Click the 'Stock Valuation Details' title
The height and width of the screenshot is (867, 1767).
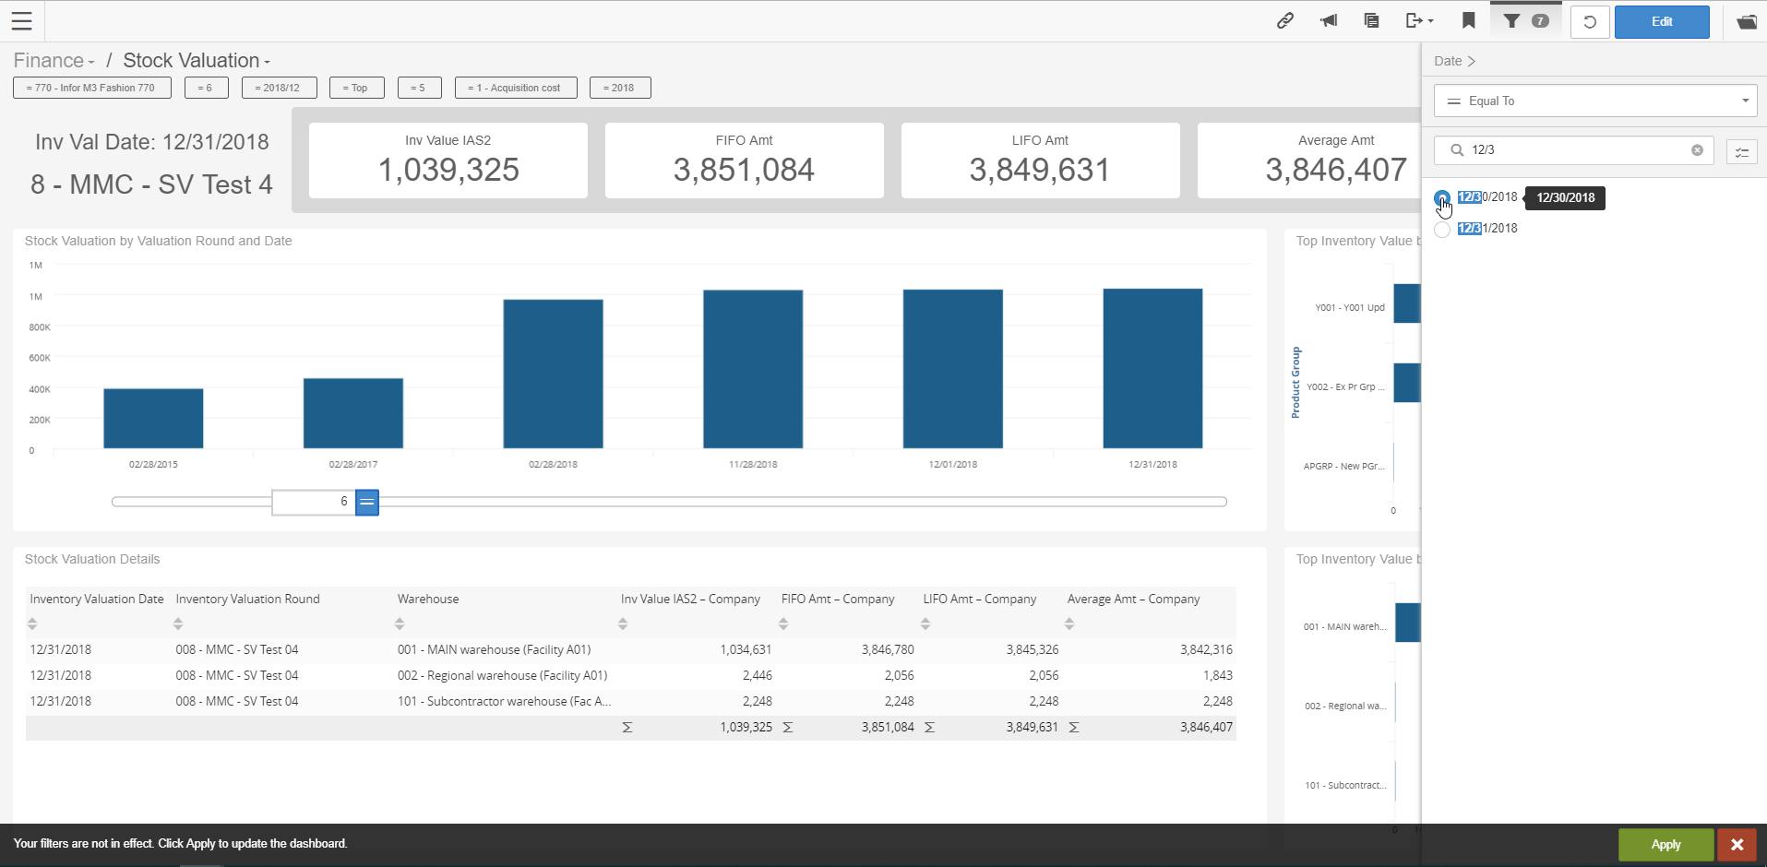92,559
